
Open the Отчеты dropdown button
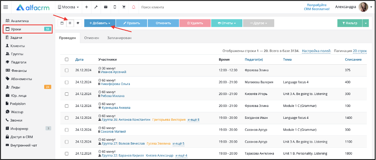coord(227,23)
